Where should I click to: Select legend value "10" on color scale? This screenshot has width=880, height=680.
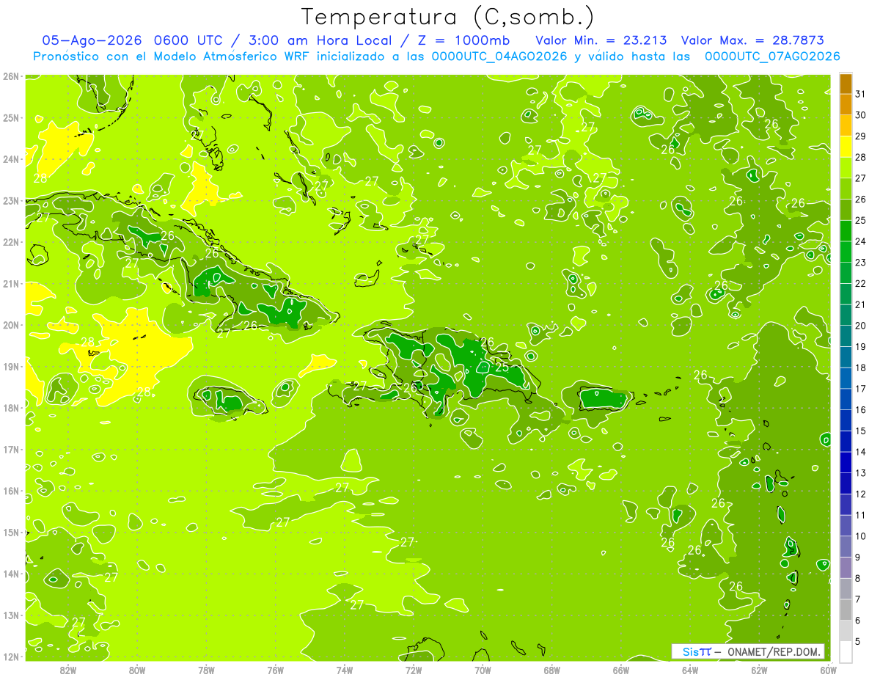tap(861, 536)
